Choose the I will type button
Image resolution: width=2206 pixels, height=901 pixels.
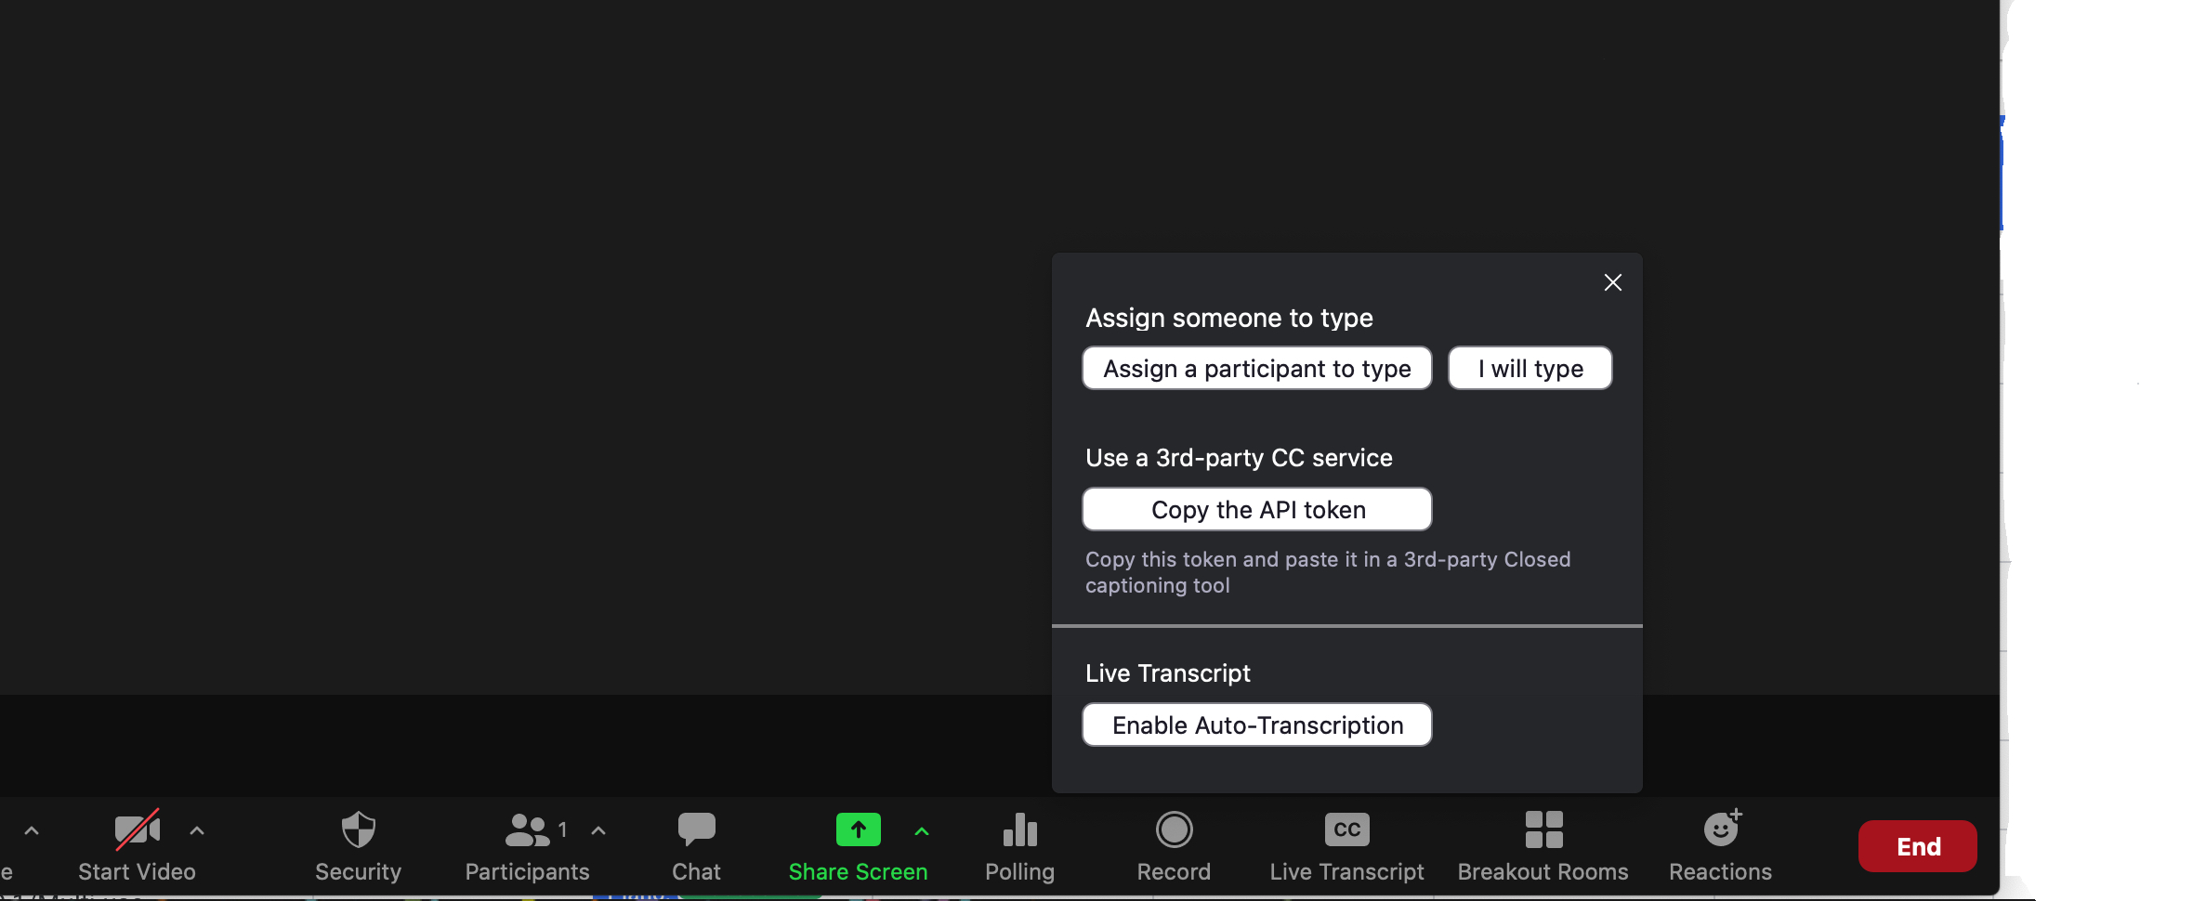tap(1530, 369)
